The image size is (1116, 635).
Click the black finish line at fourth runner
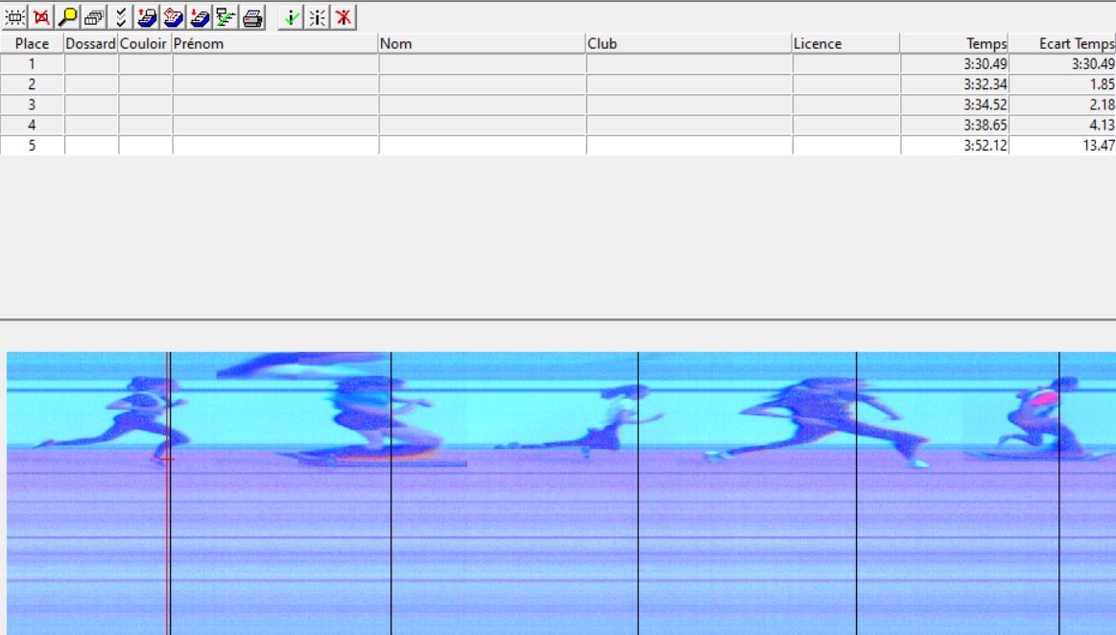(856, 493)
